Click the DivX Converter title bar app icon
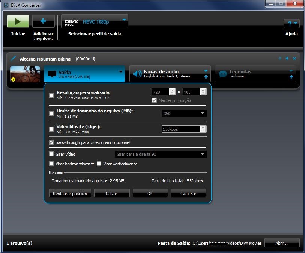Viewport: 305px width, 253px height. 6,5
